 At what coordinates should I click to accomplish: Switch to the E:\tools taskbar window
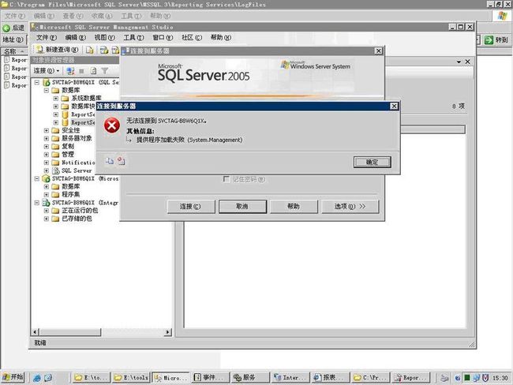131,377
